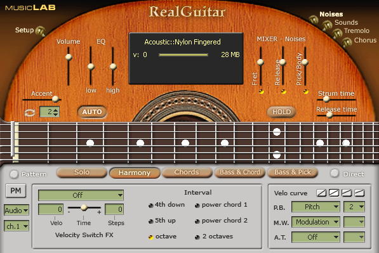Click the Volume slider knob
This screenshot has width=379, height=253.
(x=69, y=57)
